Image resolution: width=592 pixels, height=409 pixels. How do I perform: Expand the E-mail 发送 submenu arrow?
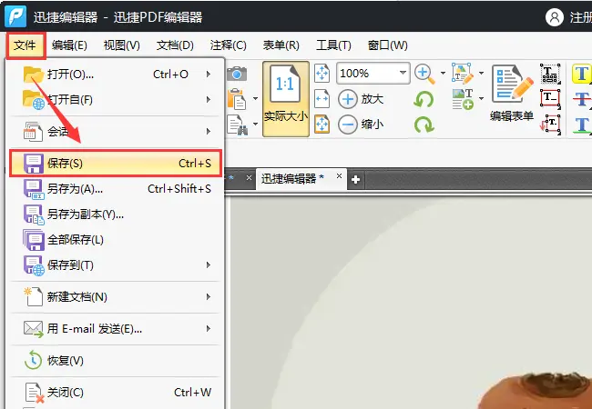coord(209,329)
